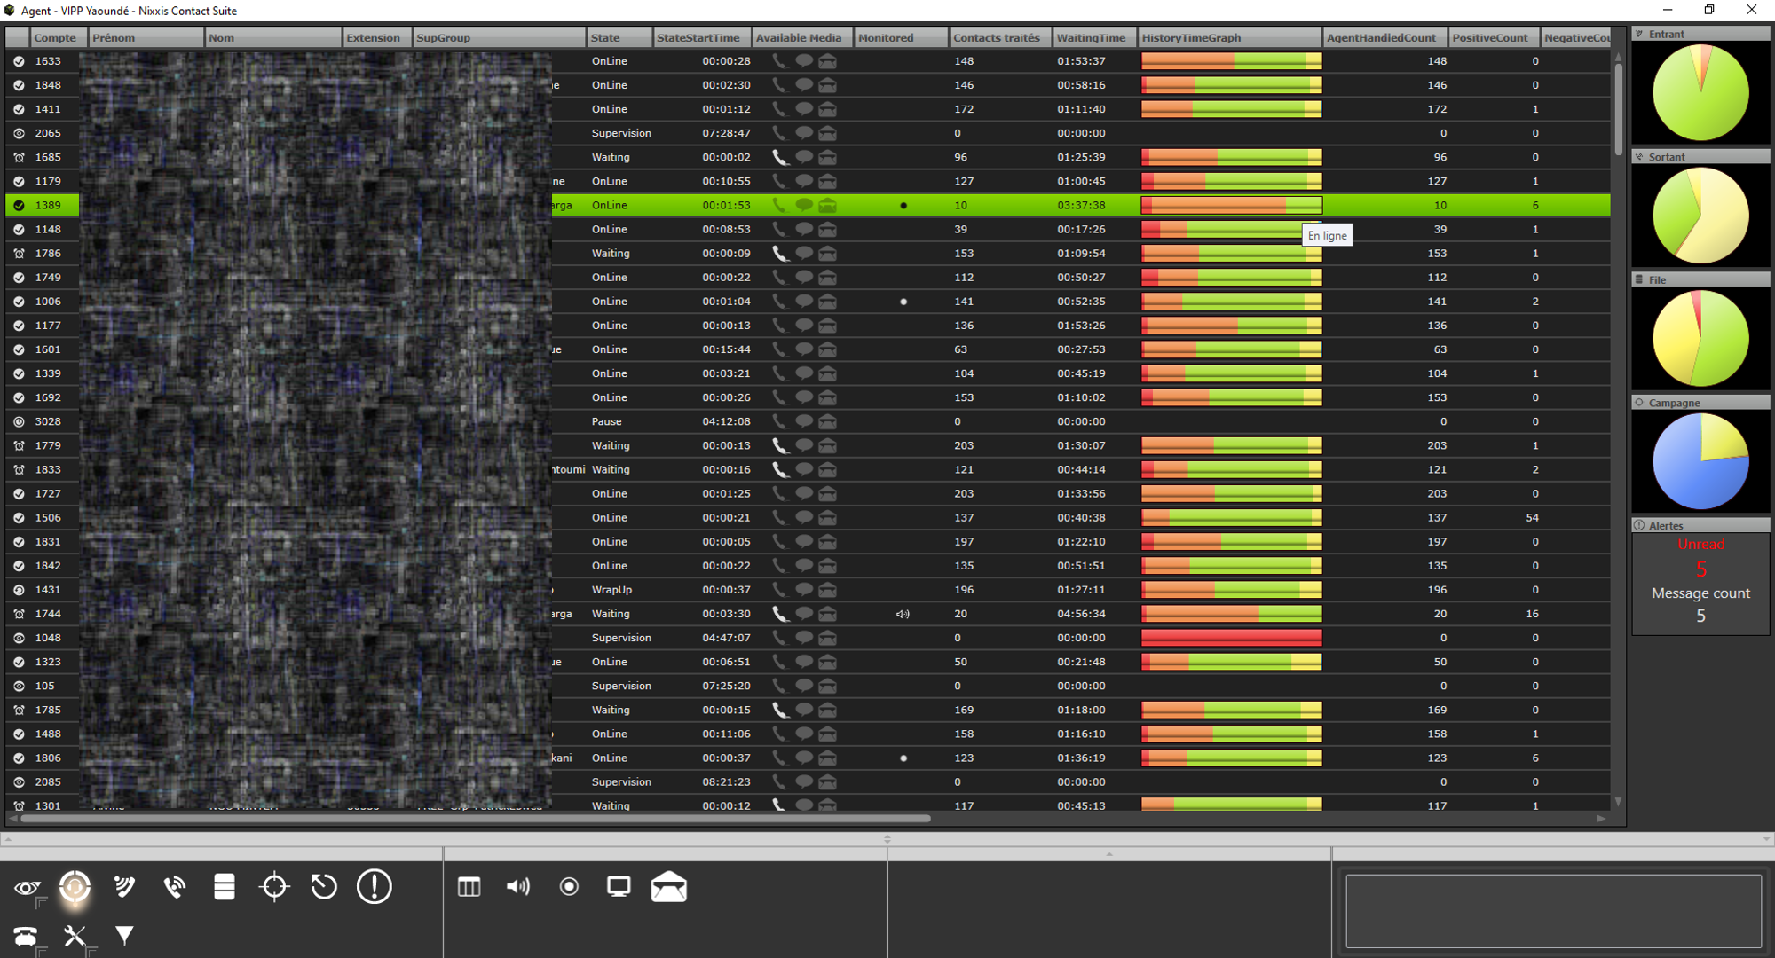
Task: Open the inbound calls view icon
Action: click(x=124, y=887)
